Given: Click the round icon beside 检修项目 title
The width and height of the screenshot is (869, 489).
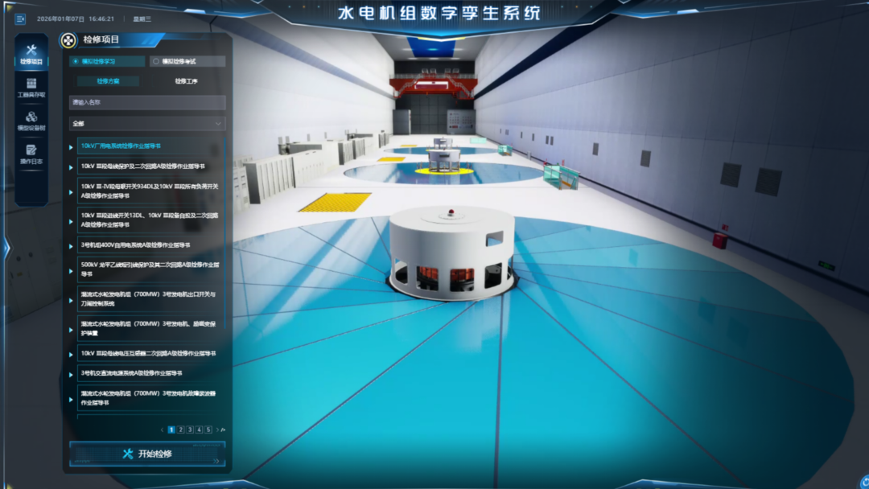Looking at the screenshot, I should (x=69, y=40).
